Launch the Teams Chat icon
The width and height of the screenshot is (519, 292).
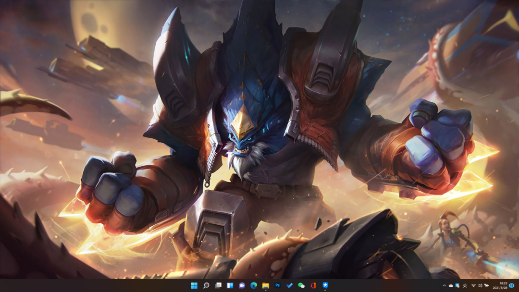coord(242,285)
